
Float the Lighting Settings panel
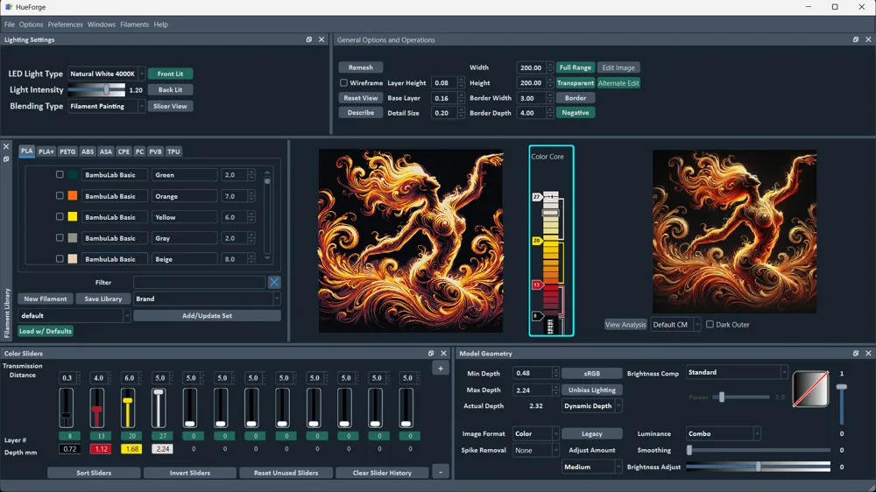point(309,39)
